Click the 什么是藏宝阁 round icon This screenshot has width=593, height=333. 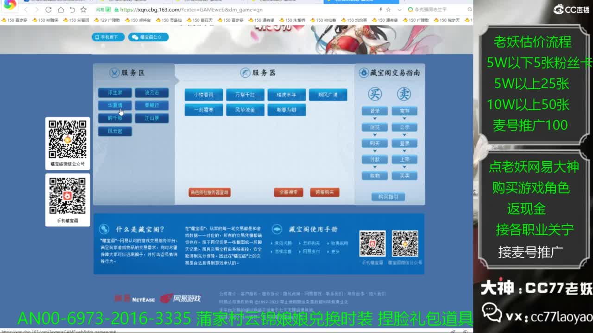pyautogui.click(x=105, y=229)
